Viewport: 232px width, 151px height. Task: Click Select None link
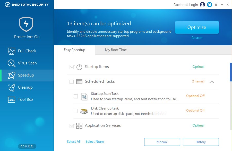click(x=95, y=141)
